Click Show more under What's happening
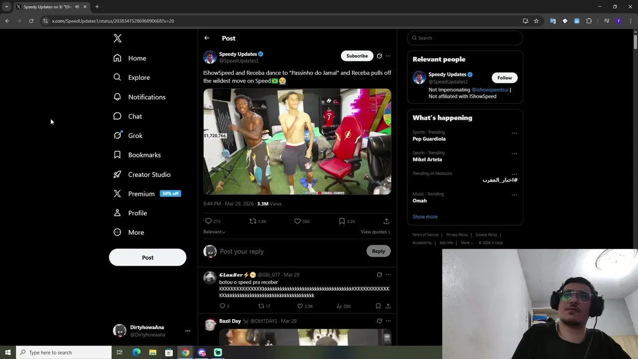Viewport: 638px width, 359px height. point(425,216)
